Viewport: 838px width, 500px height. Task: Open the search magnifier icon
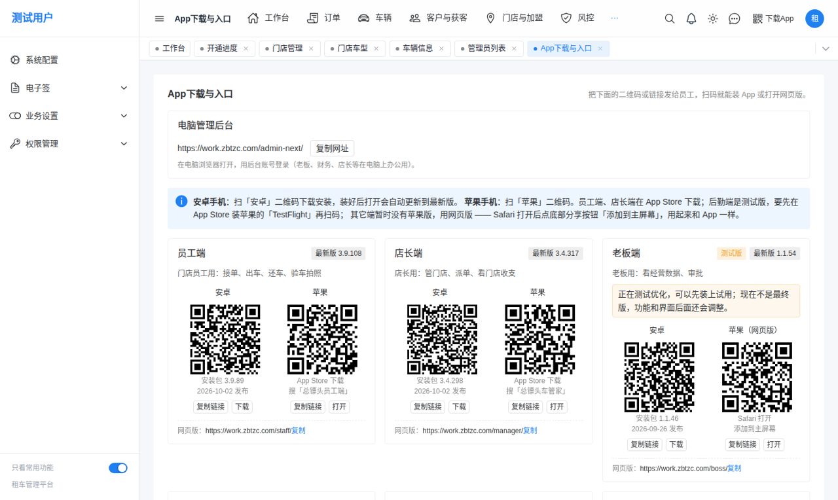[x=669, y=18]
